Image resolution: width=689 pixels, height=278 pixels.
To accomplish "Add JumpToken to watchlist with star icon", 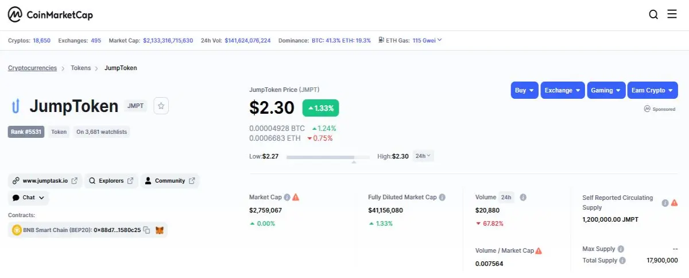I will (161, 106).
